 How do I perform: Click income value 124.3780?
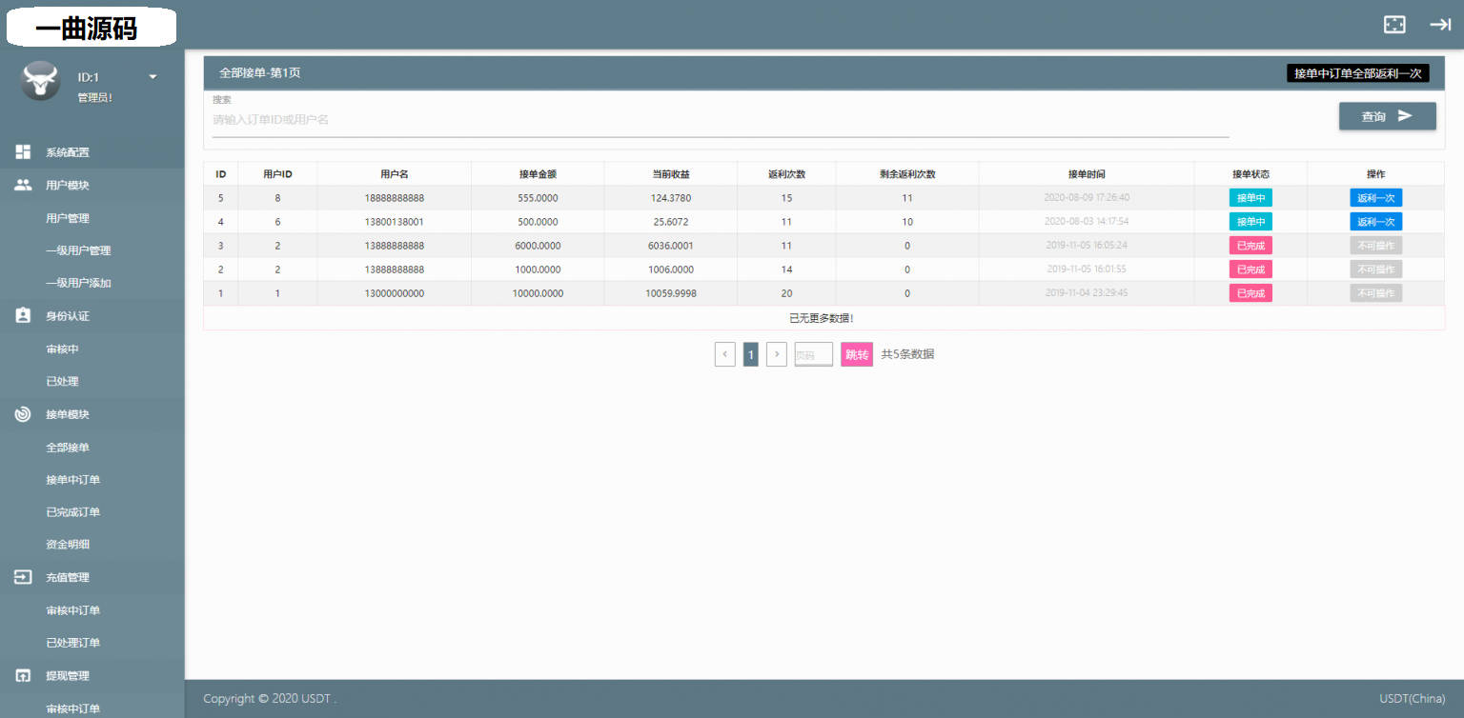click(x=670, y=198)
